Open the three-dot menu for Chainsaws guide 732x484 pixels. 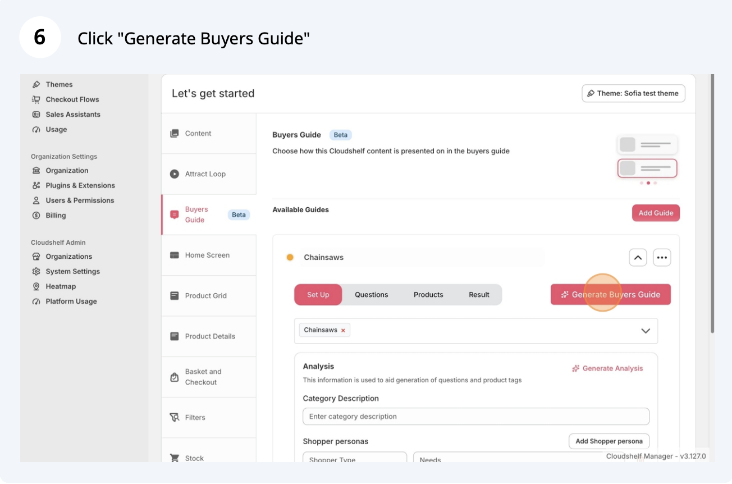coord(662,258)
